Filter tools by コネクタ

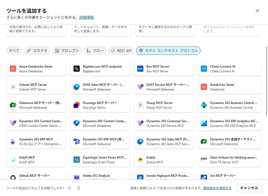coord(37,51)
